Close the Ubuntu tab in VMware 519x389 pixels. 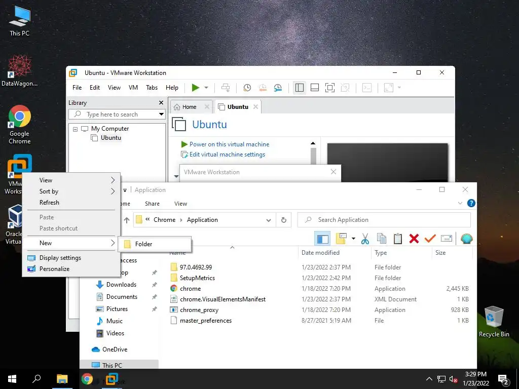[x=255, y=107]
